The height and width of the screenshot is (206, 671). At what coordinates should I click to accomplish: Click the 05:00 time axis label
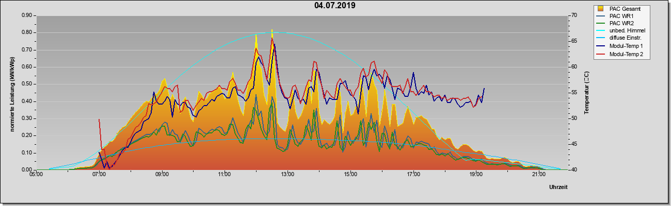coord(36,175)
